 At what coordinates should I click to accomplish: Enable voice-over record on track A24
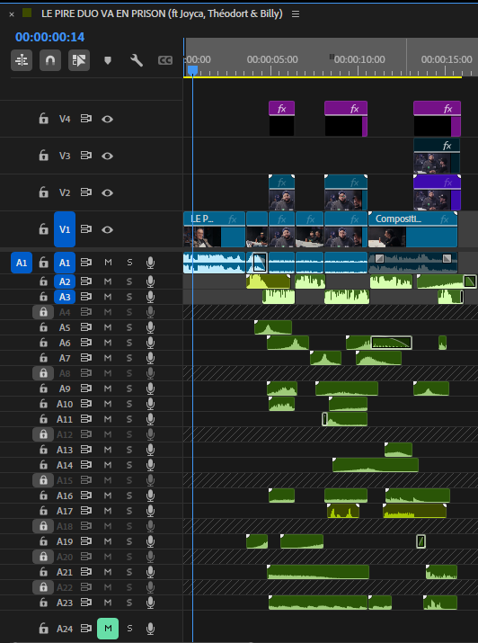click(150, 629)
